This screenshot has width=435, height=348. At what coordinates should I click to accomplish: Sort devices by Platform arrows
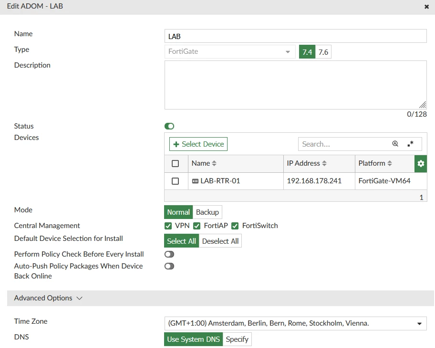pyautogui.click(x=390, y=163)
